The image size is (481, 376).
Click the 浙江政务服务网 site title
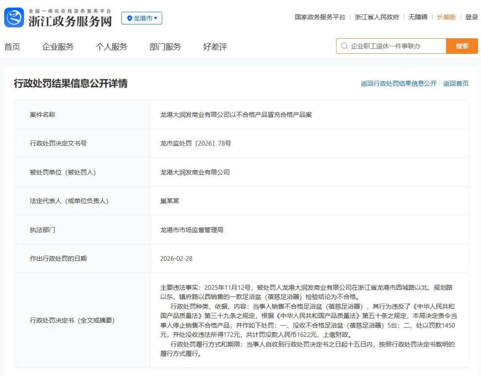pos(70,21)
